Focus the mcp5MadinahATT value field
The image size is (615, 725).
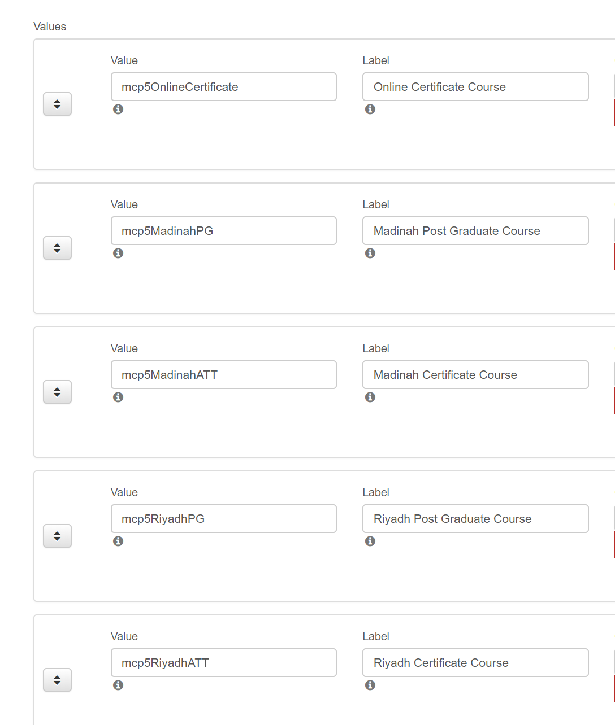click(224, 375)
